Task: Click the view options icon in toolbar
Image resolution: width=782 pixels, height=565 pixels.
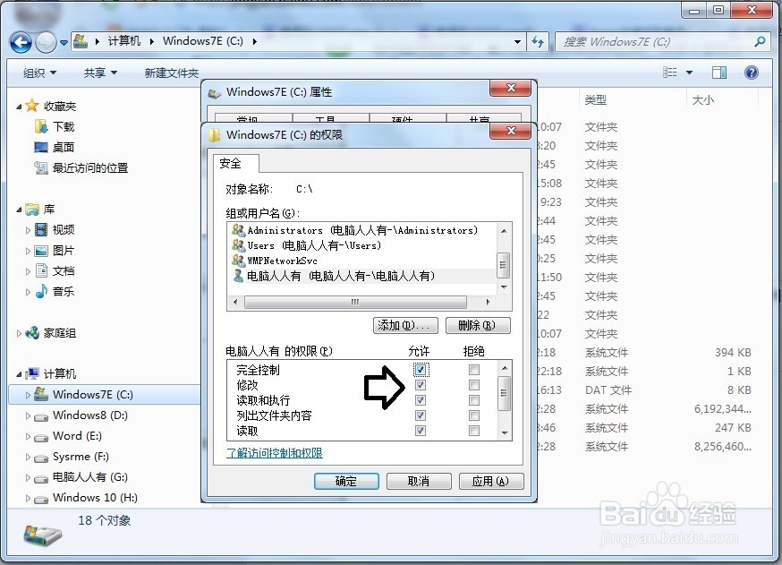Action: 670,73
